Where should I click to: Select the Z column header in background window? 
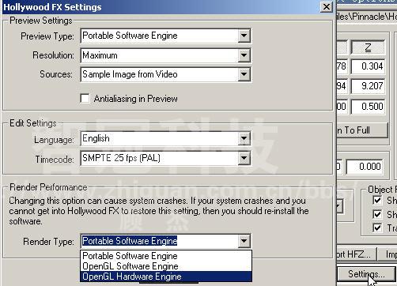pos(368,47)
